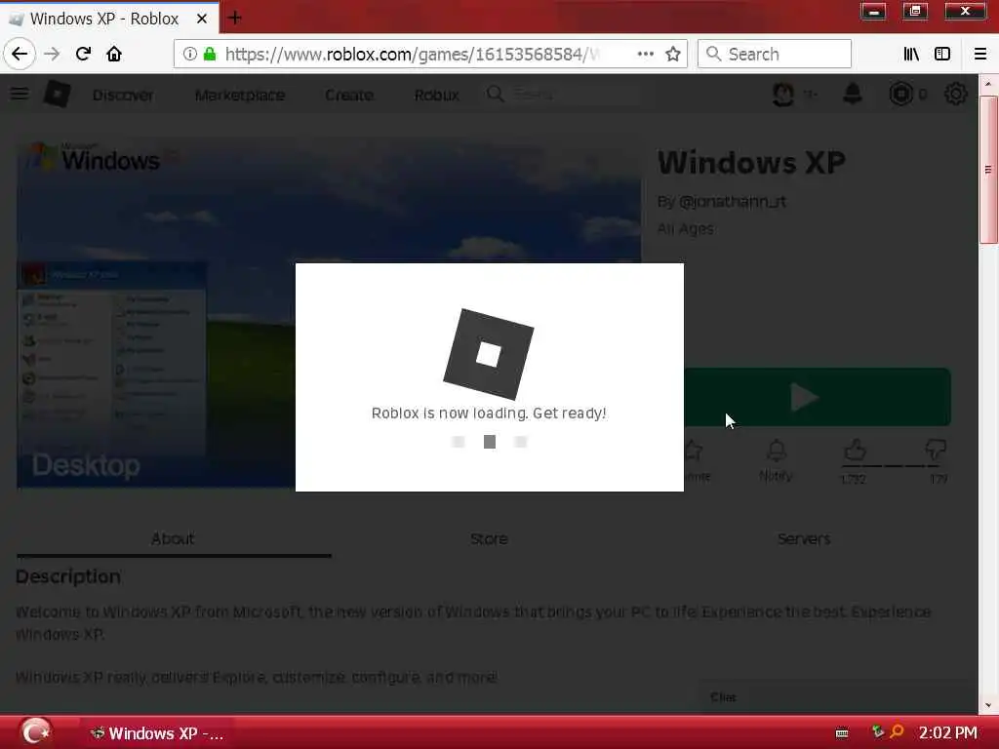Image resolution: width=999 pixels, height=749 pixels.
Task: Open the Roblox avatar profile icon
Action: (x=783, y=95)
